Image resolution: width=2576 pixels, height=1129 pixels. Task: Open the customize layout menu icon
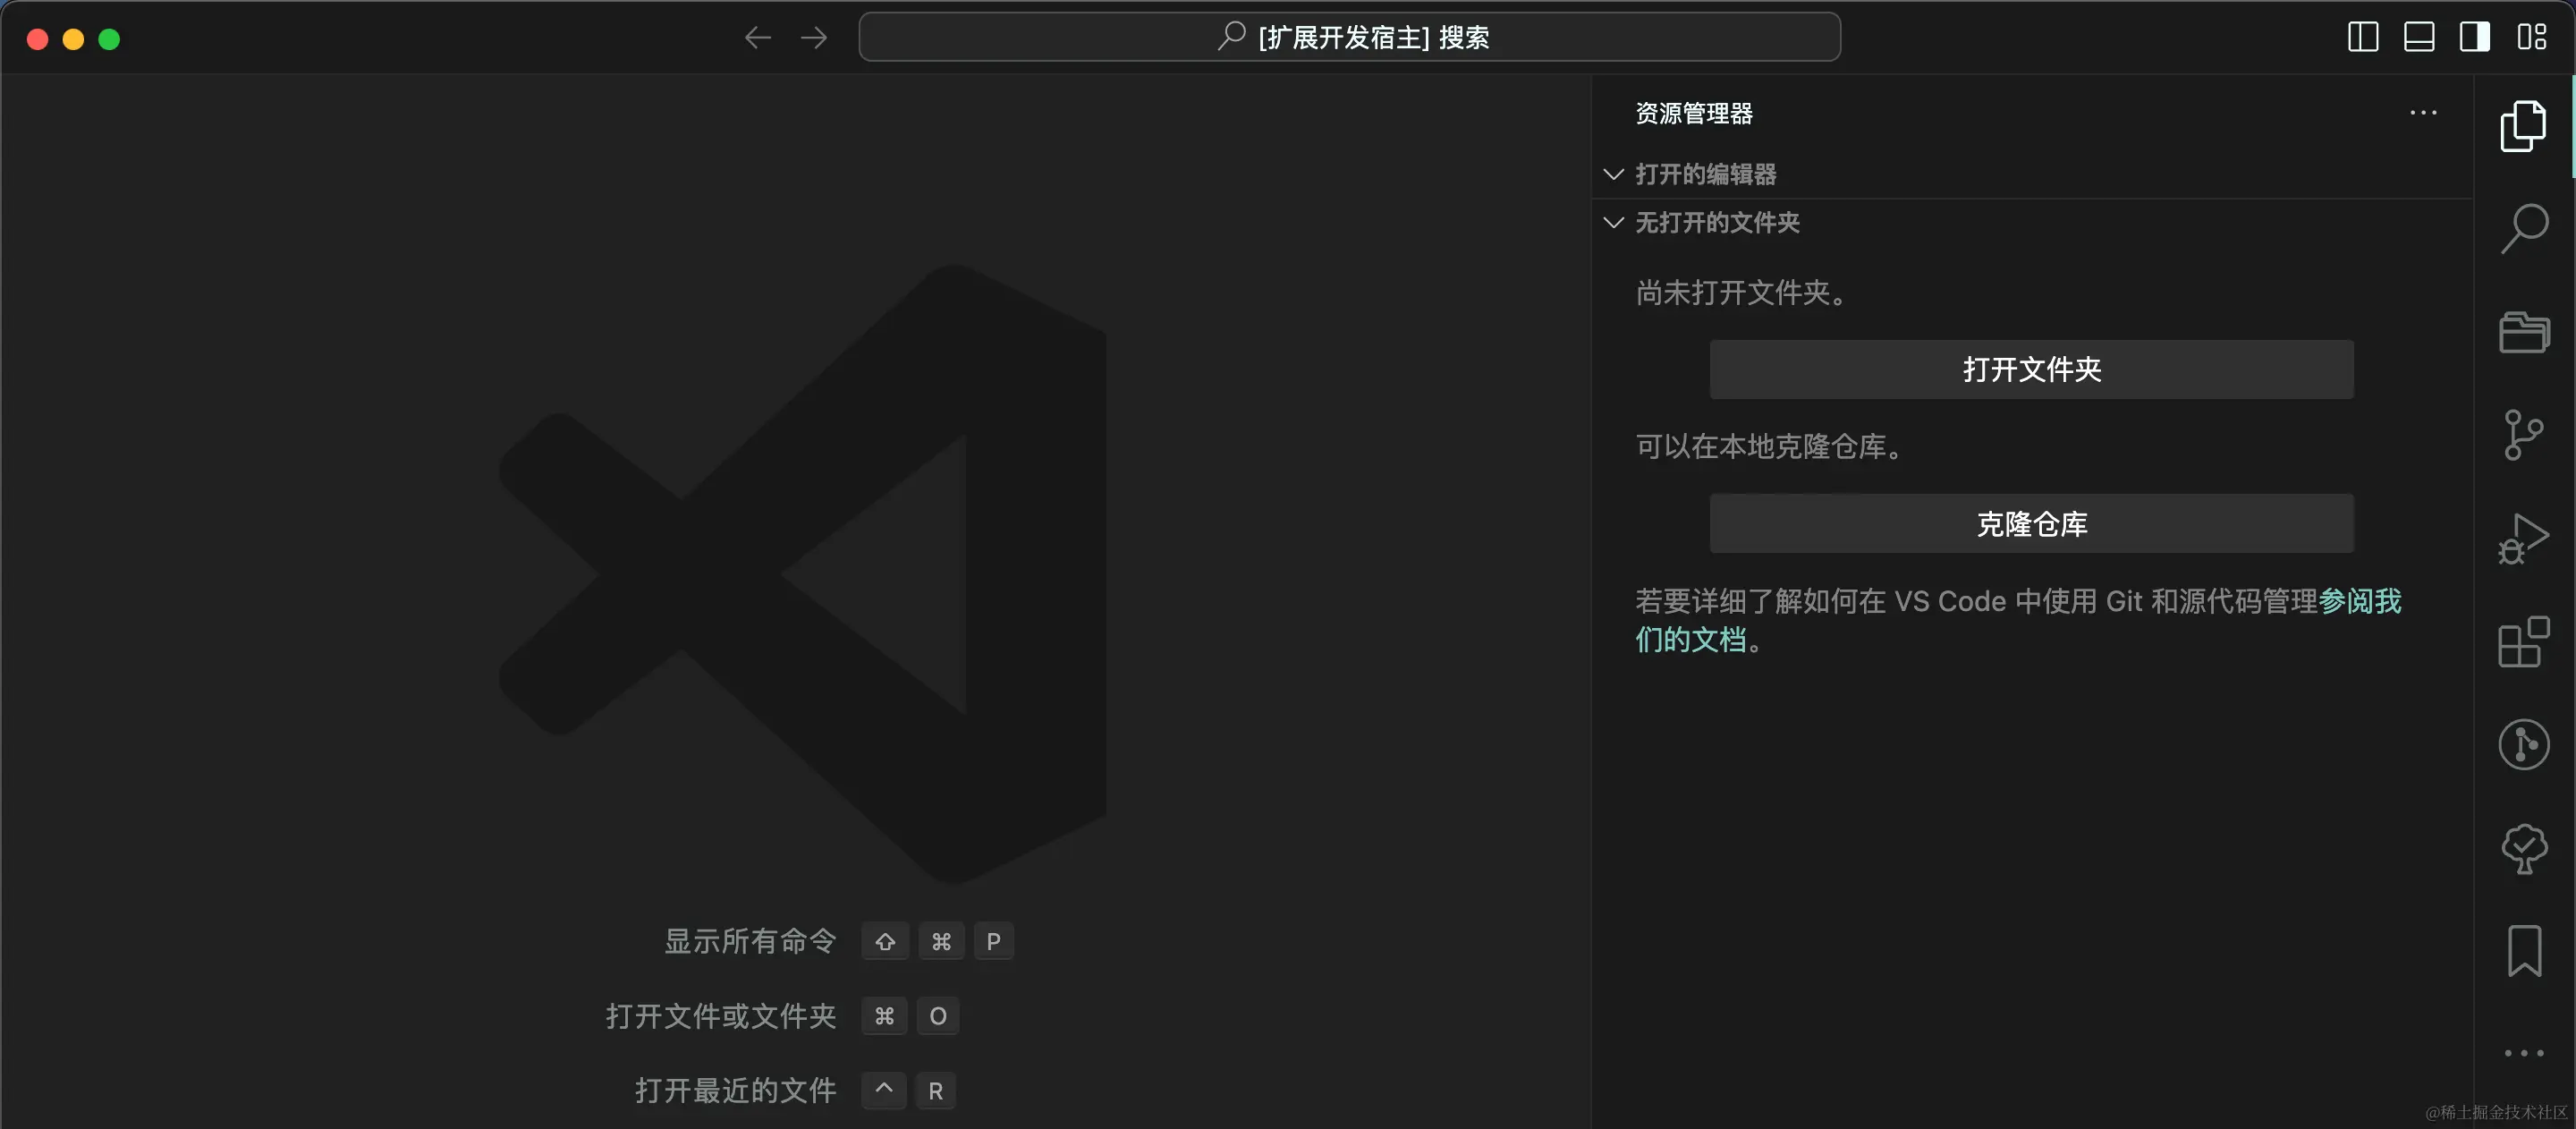2531,38
